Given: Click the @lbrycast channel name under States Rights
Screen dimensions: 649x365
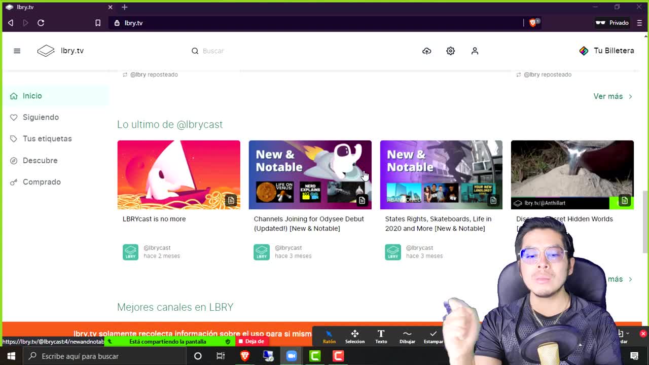Looking at the screenshot, I should click(419, 248).
